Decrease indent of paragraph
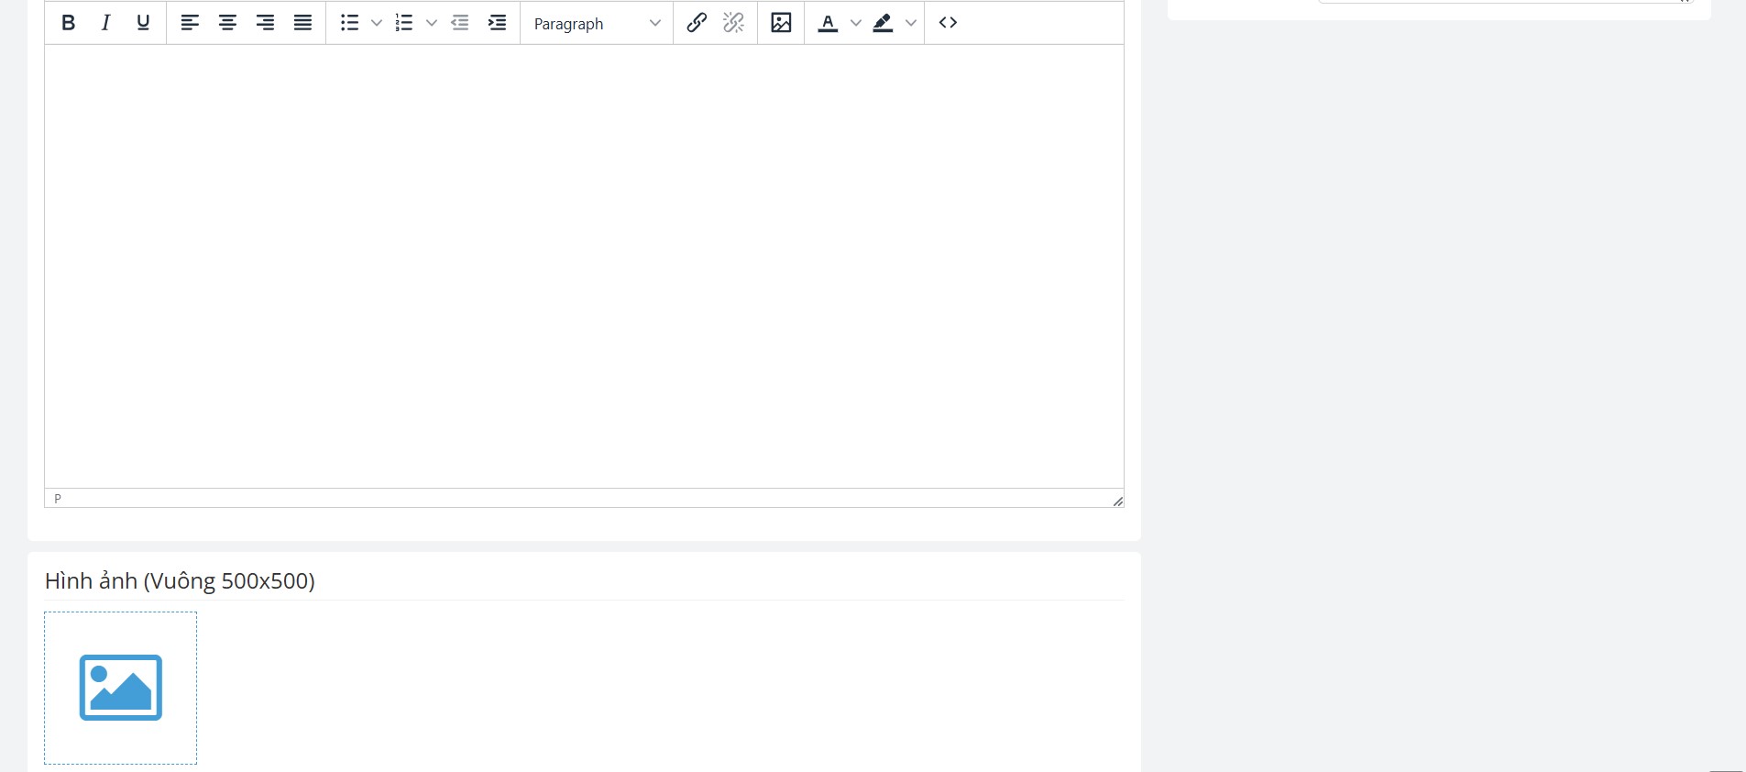Image resolution: width=1746 pixels, height=772 pixels. [460, 23]
